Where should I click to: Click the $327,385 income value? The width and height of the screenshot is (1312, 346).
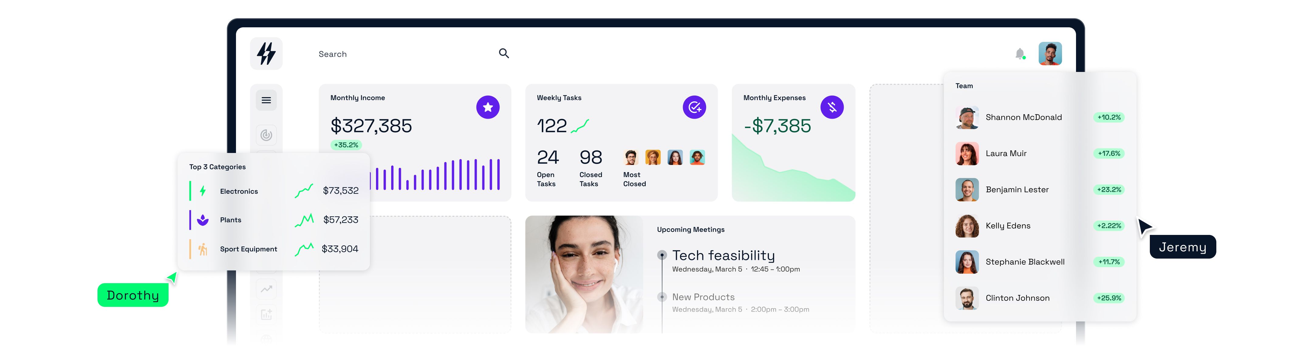point(371,126)
